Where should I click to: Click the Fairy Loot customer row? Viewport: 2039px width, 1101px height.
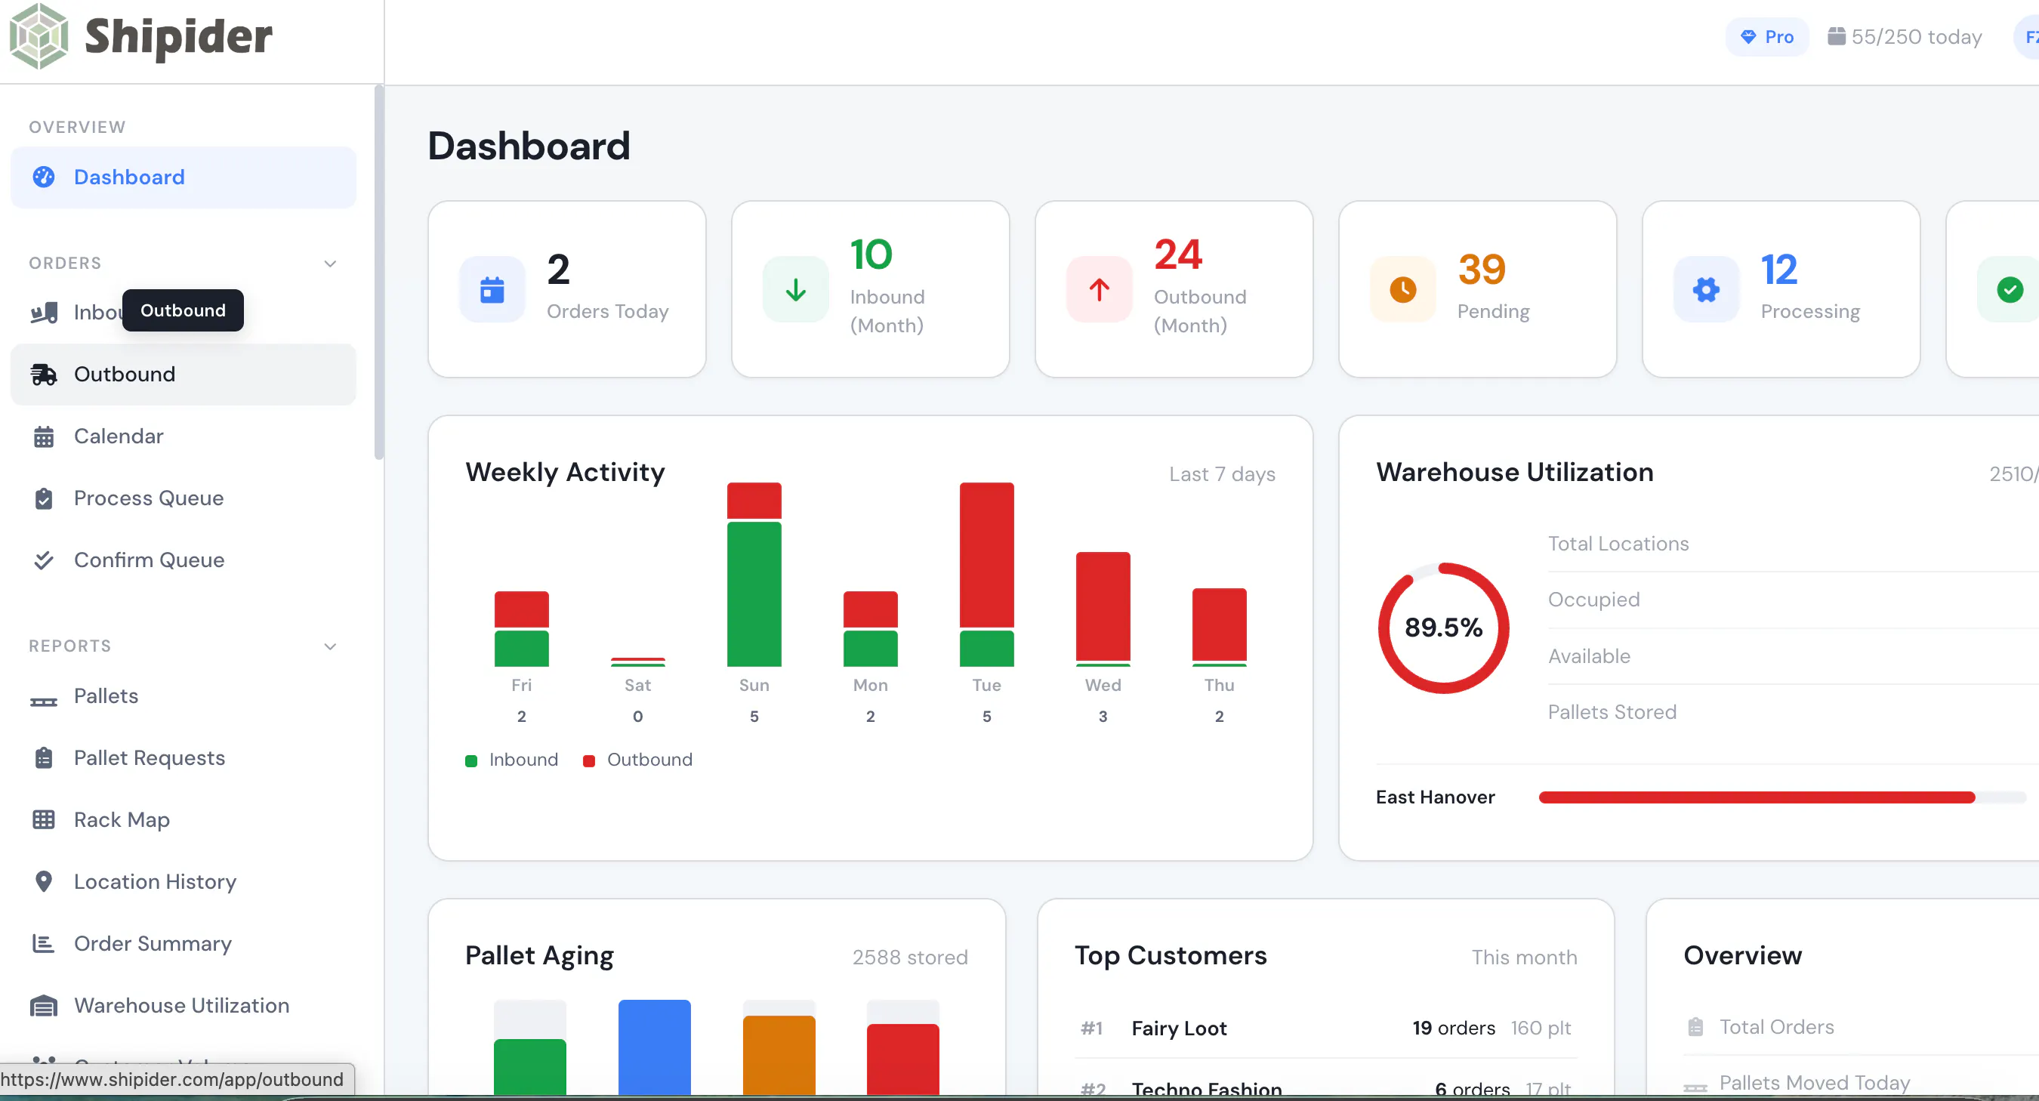pyautogui.click(x=1326, y=1028)
